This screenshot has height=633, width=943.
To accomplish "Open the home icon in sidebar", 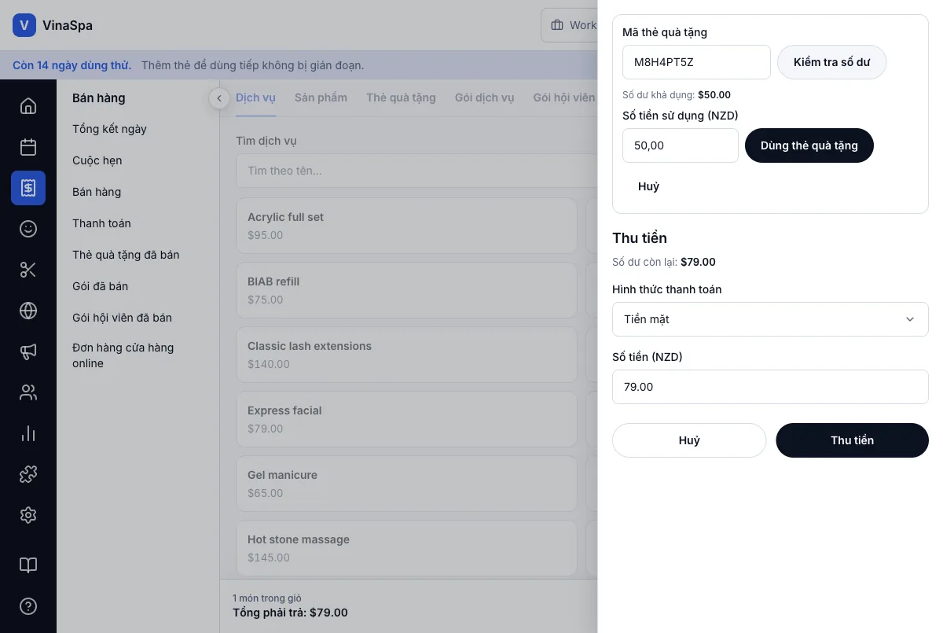I will 28,106.
